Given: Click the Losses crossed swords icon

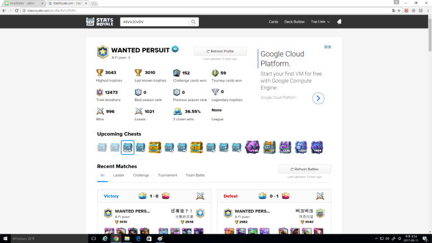Looking at the screenshot, I should pyautogui.click(x=138, y=111).
